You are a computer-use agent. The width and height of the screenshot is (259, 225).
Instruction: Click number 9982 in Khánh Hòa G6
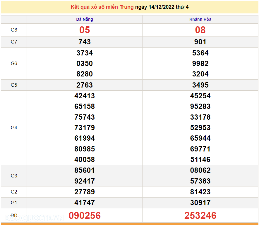coord(200,63)
